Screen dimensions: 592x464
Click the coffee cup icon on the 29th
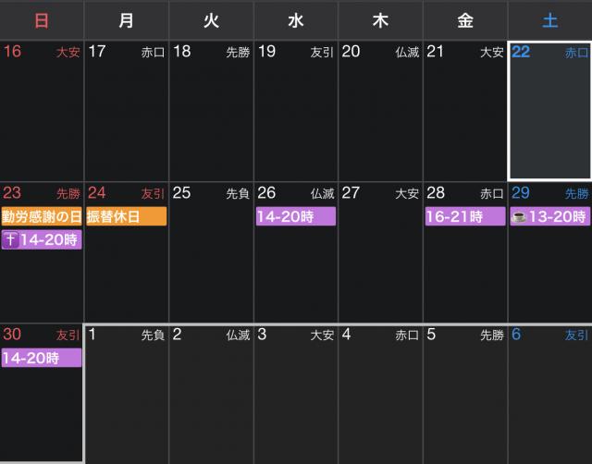(521, 217)
